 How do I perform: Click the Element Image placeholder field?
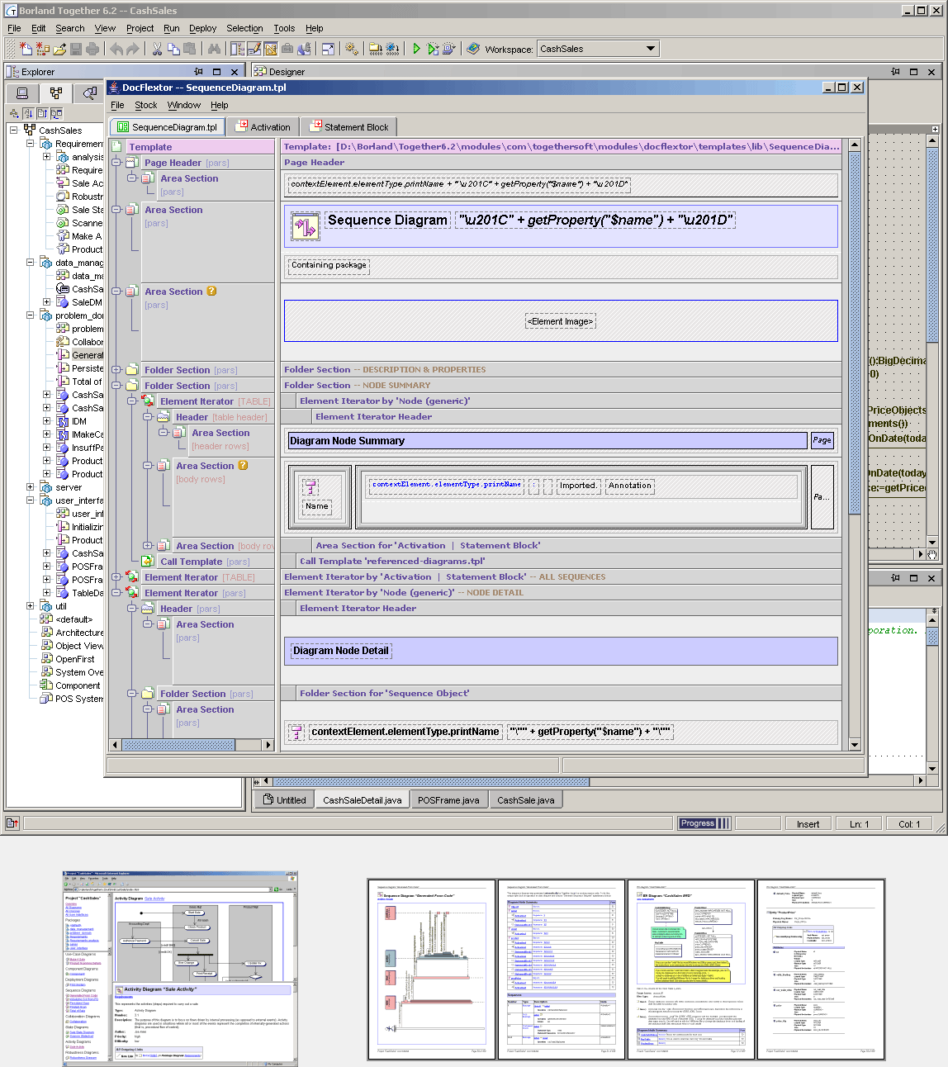tap(561, 321)
